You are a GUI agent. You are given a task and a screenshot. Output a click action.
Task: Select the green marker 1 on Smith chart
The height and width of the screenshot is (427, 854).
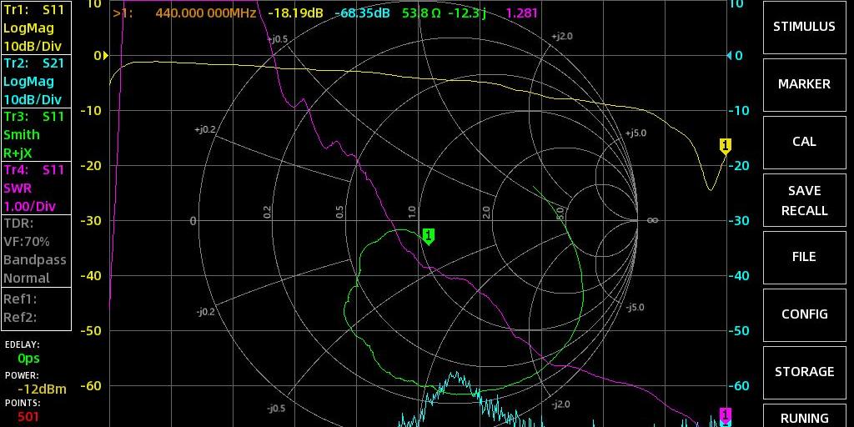(x=429, y=236)
